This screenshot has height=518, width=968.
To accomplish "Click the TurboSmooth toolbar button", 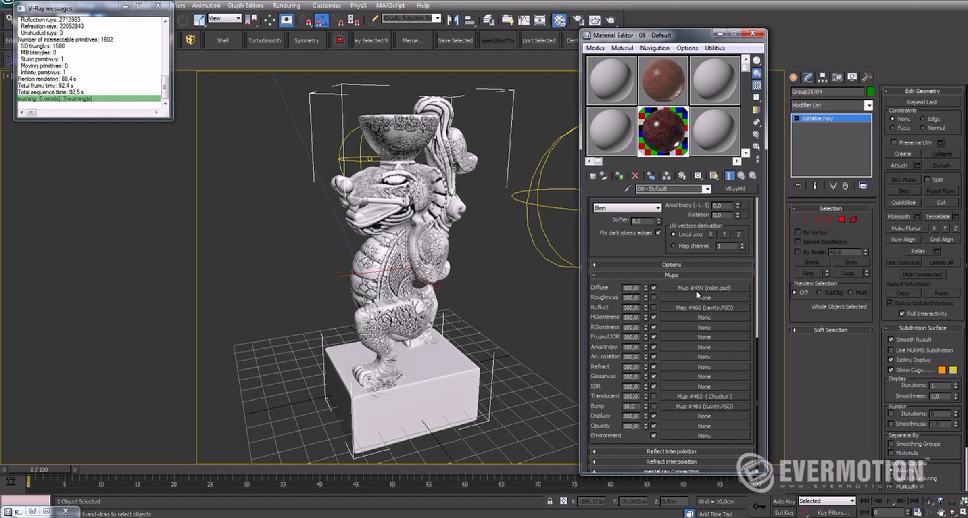I will [x=264, y=40].
